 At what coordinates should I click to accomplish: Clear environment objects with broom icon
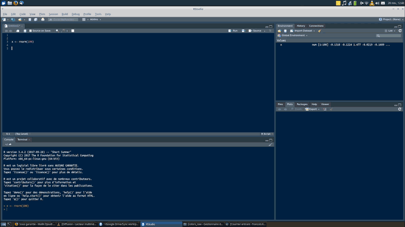319,31
